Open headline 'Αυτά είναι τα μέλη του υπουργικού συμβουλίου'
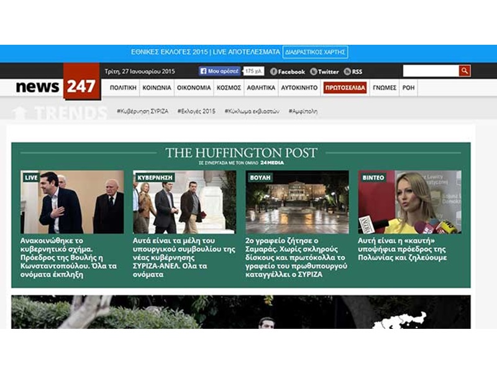 click(x=184, y=257)
